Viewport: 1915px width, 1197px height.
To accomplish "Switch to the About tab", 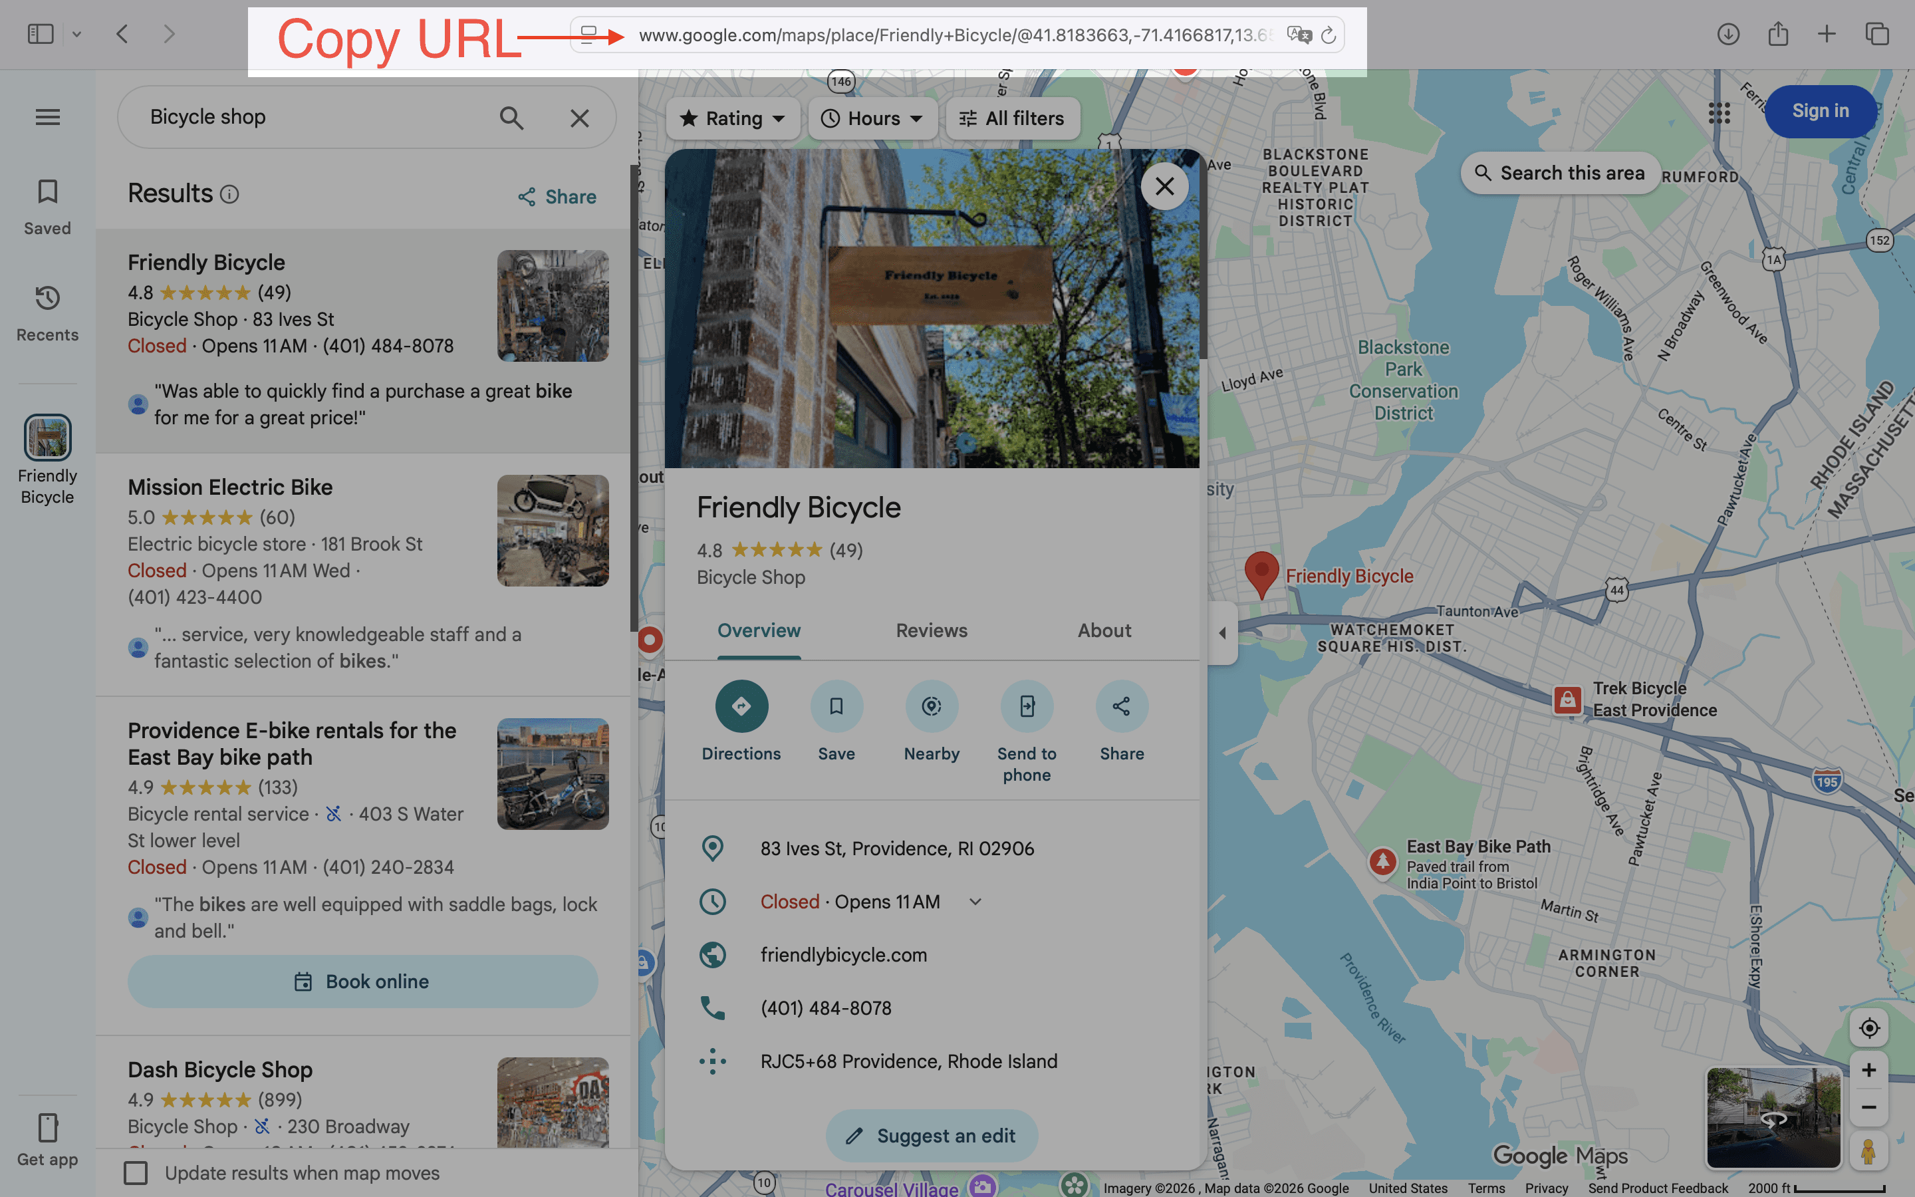I will (1104, 630).
